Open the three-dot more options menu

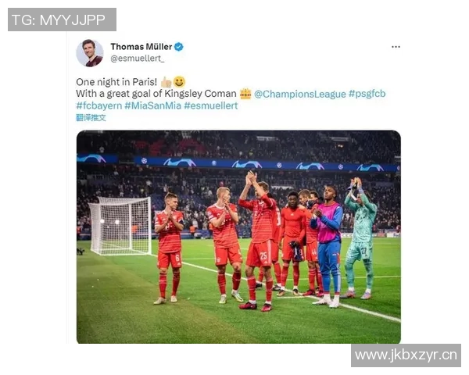tap(396, 47)
